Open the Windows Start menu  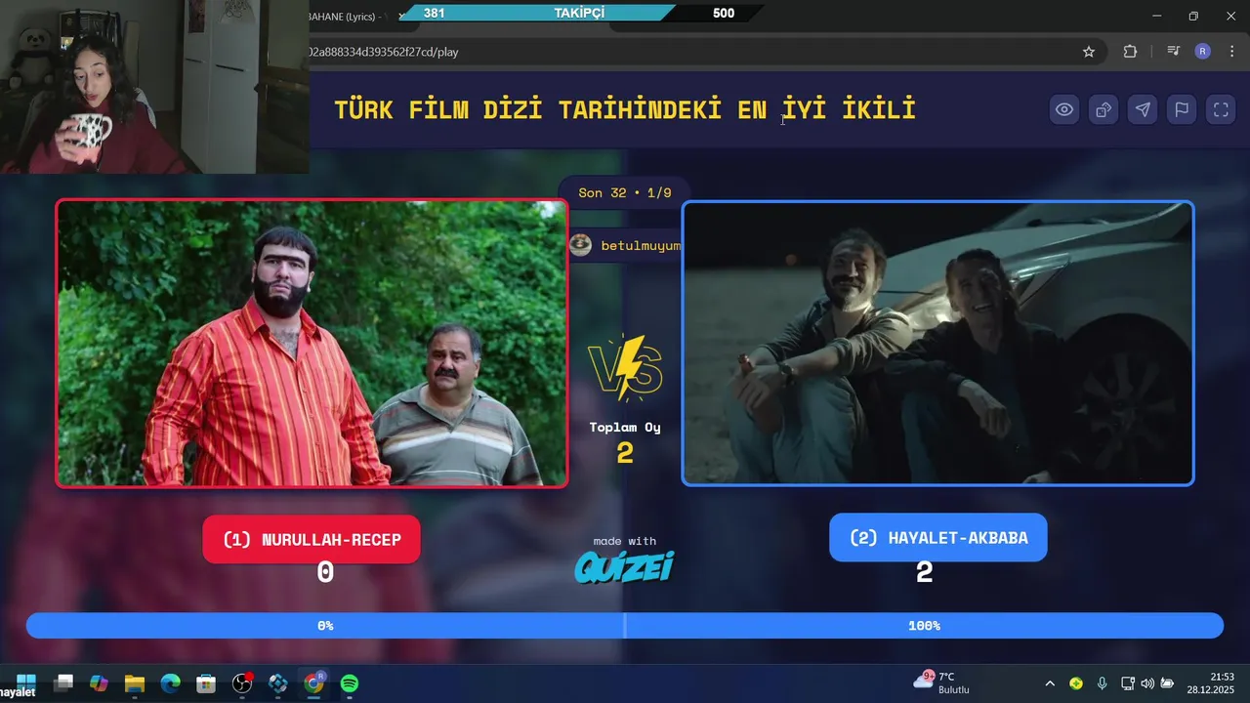(26, 683)
